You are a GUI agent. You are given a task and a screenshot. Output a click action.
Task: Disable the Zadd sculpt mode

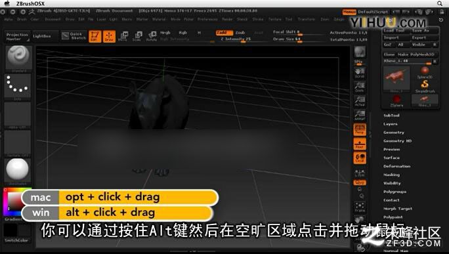point(224,33)
